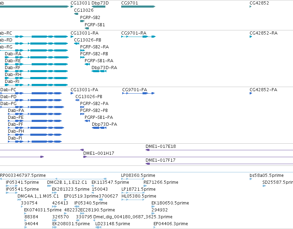Click EST EK281323.5prime
Viewport: 293px width, 229px height.
pos(71,189)
